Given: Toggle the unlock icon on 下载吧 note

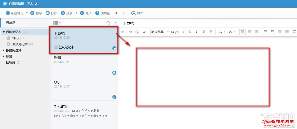Looking at the screenshot, I should pyautogui.click(x=114, y=48).
